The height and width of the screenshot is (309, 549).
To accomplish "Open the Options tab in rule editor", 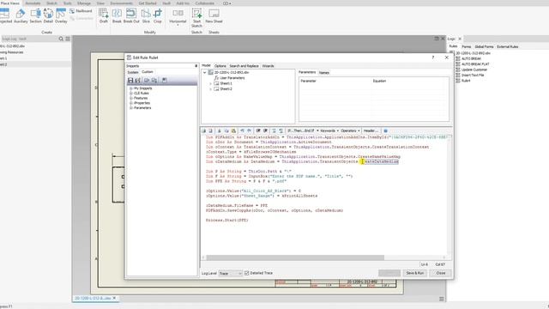I will [220, 66].
